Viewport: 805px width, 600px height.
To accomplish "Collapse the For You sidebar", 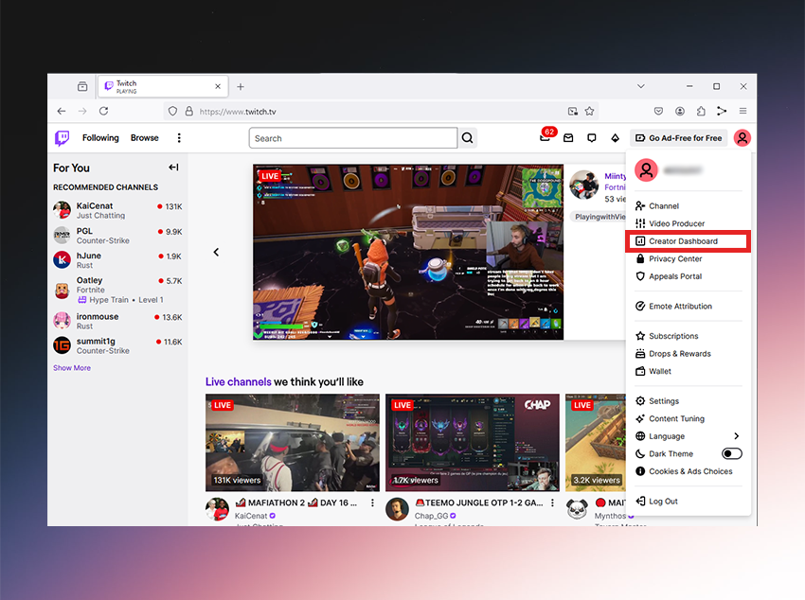I will (173, 168).
